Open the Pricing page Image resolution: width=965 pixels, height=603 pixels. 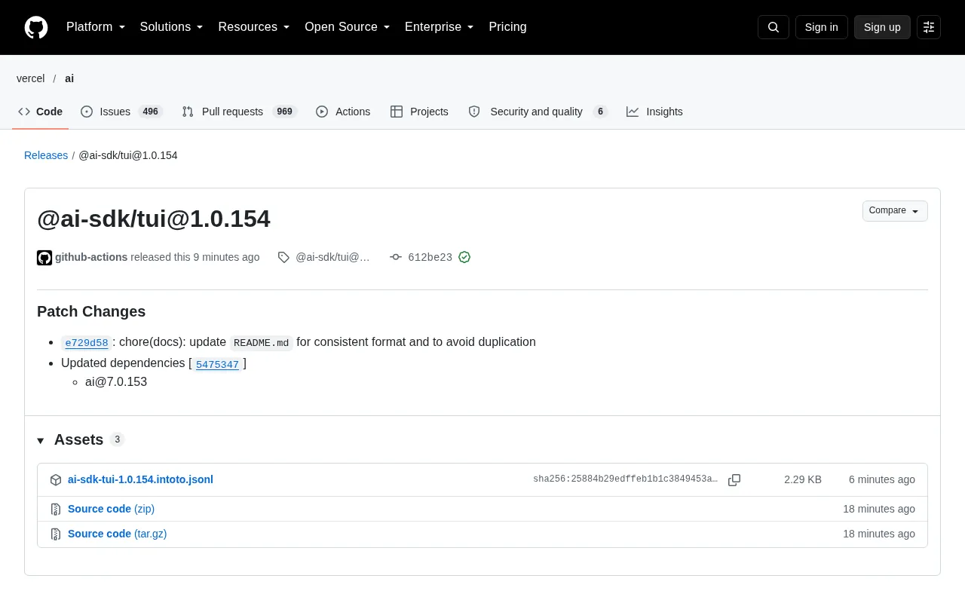point(507,27)
